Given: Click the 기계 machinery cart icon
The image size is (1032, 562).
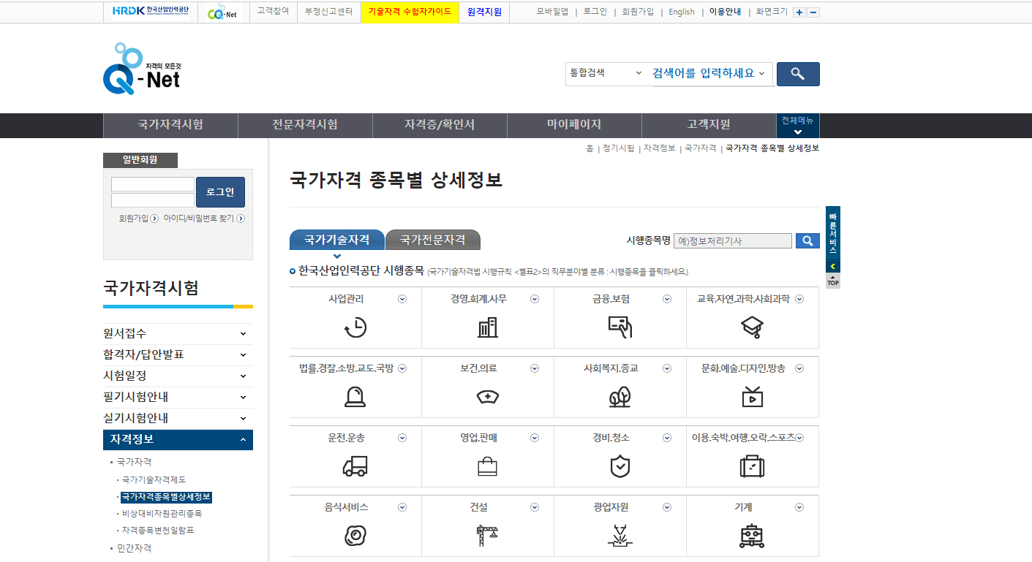Looking at the screenshot, I should point(752,535).
